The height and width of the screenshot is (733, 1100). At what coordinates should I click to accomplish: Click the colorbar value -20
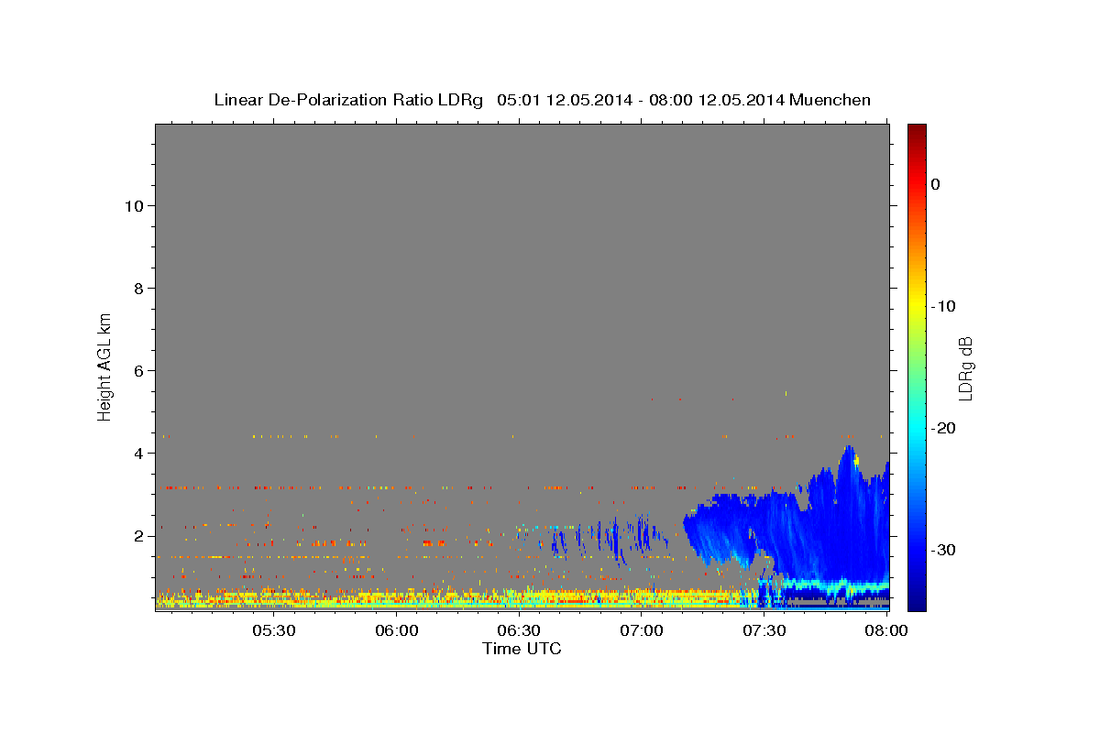[x=943, y=428]
